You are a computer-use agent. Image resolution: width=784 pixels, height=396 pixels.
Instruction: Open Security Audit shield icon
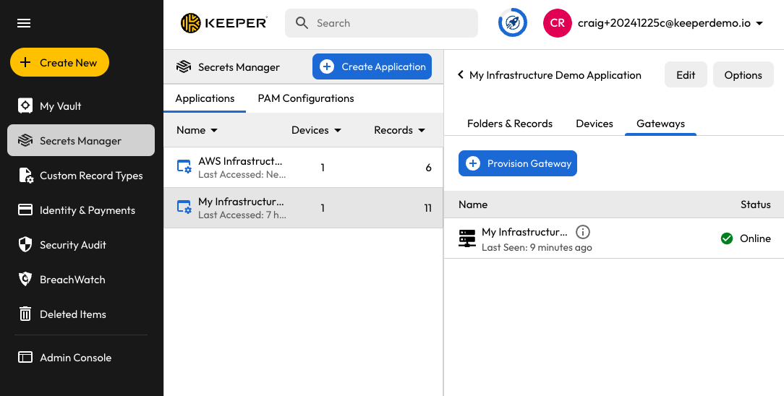pos(25,245)
